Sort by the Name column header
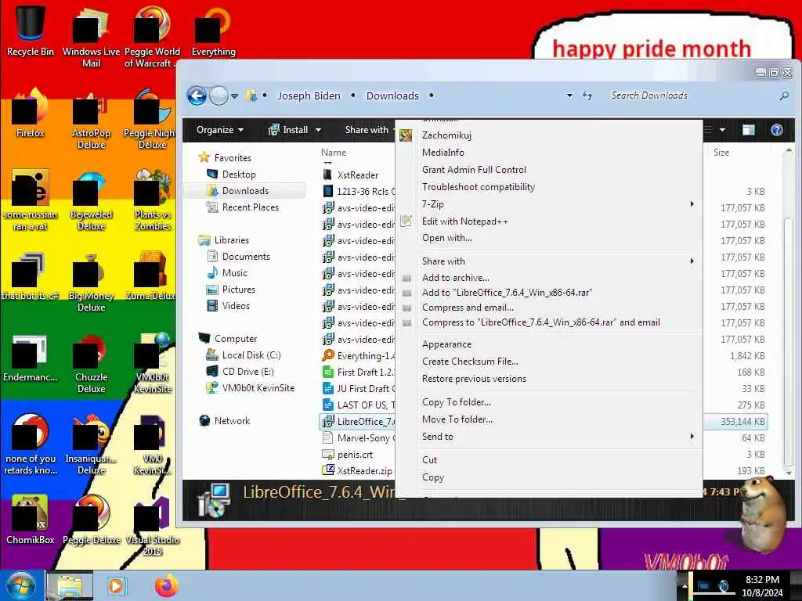The image size is (802, 601). coord(334,153)
